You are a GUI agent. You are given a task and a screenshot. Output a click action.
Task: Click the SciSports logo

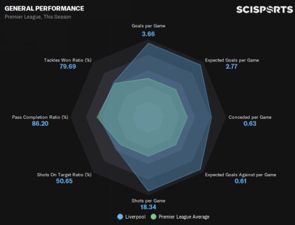pyautogui.click(x=264, y=10)
